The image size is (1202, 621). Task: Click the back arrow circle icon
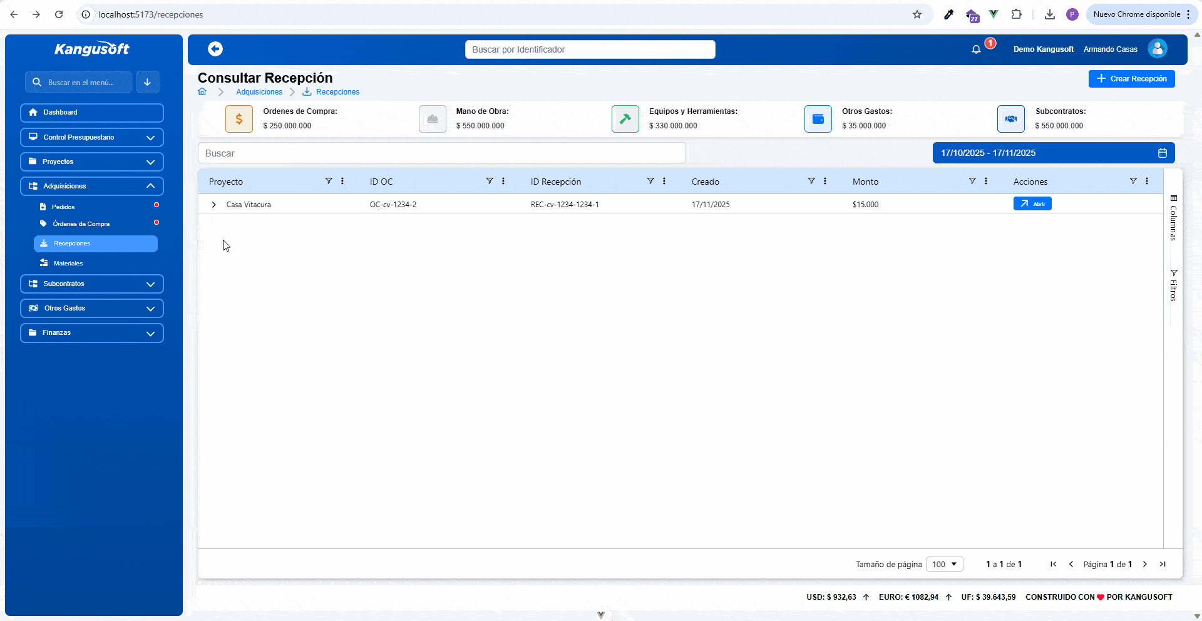point(215,49)
